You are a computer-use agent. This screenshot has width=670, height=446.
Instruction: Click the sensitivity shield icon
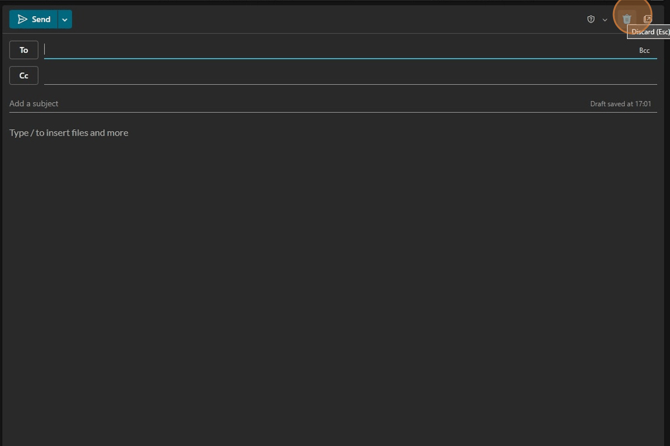591,20
